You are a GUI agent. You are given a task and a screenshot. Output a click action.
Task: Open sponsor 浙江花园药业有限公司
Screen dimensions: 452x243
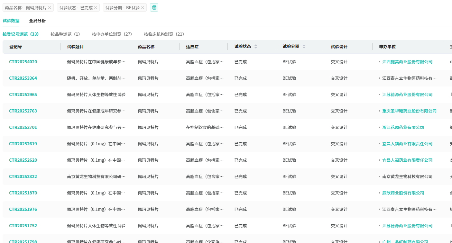pos(403,127)
